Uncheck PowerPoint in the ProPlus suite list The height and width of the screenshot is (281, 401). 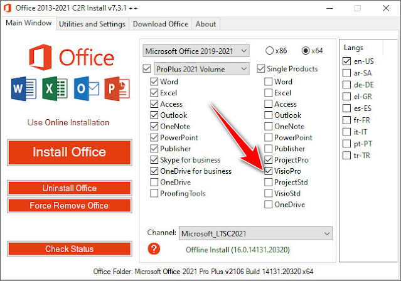click(x=154, y=137)
